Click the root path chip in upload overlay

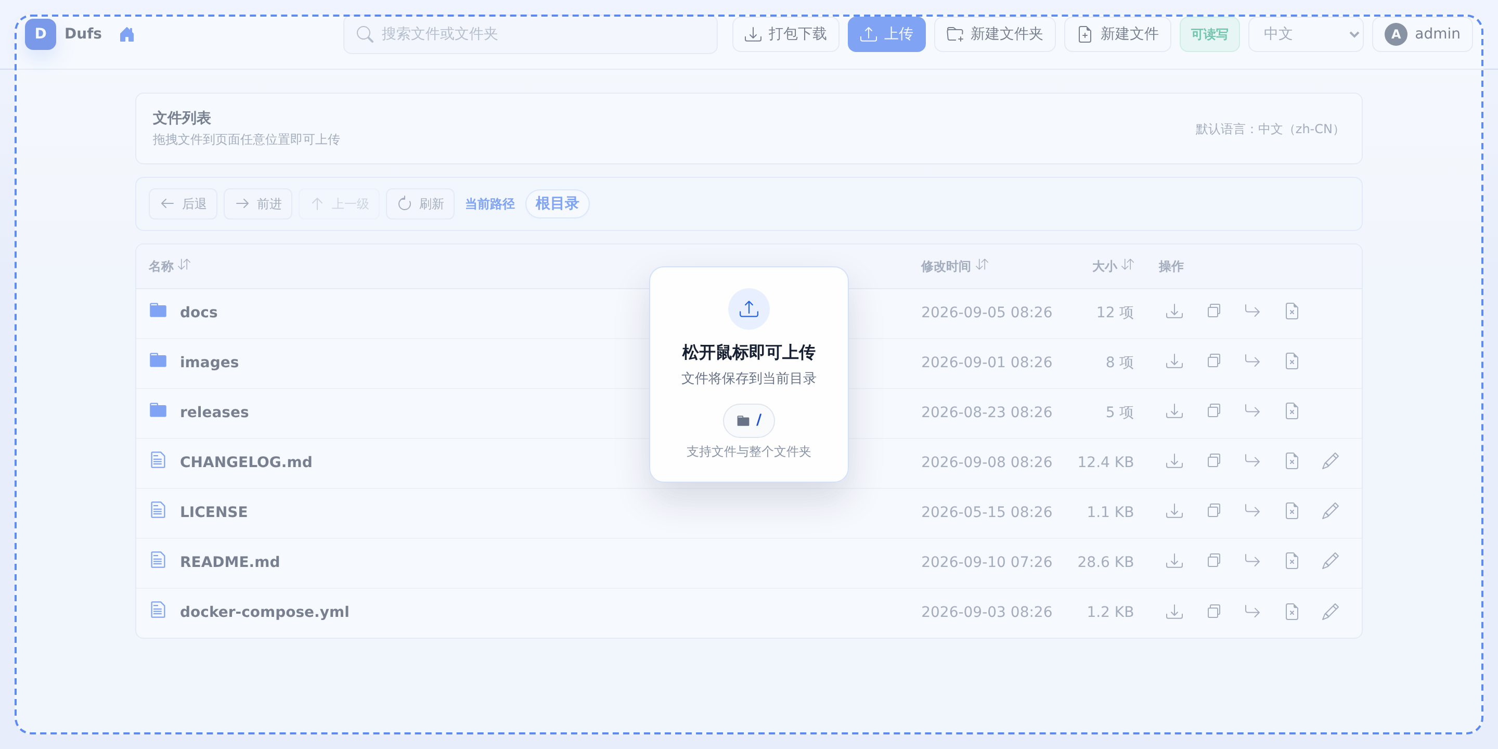click(x=748, y=420)
